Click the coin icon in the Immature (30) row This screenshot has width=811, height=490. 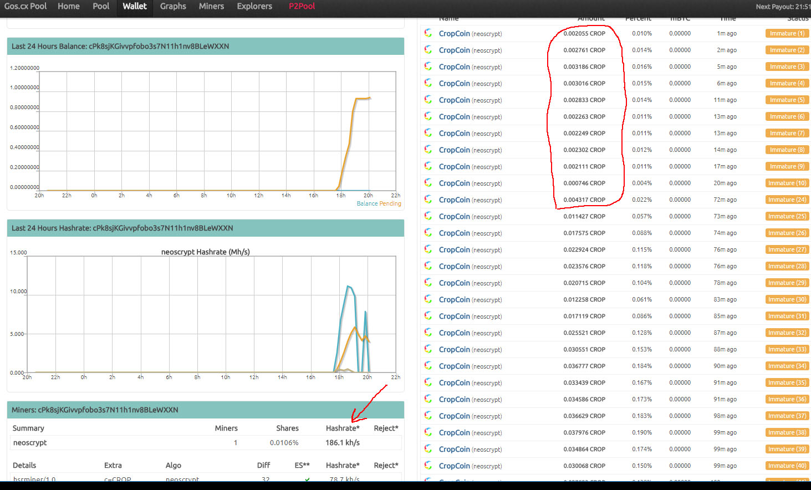[428, 299]
